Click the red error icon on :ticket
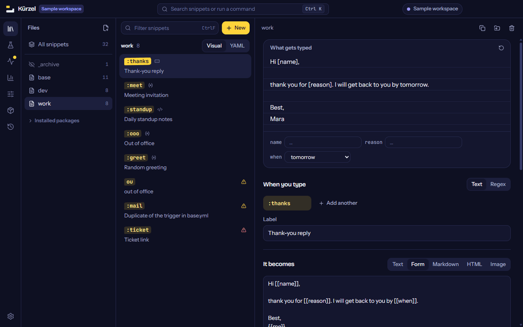The height and width of the screenshot is (327, 523). [x=244, y=230]
